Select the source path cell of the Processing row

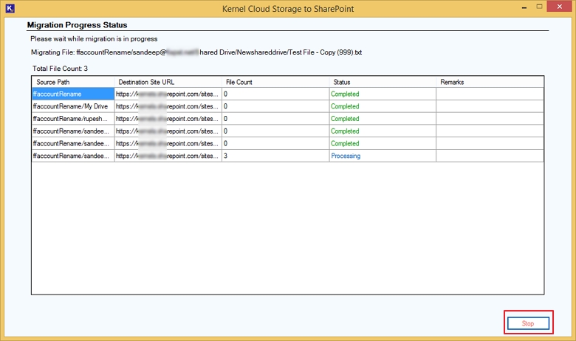click(x=73, y=156)
